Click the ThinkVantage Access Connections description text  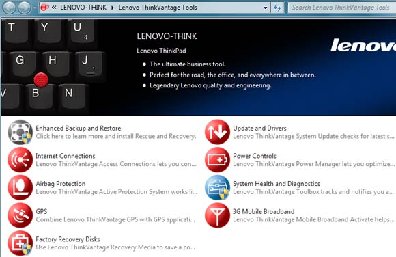[x=116, y=164]
